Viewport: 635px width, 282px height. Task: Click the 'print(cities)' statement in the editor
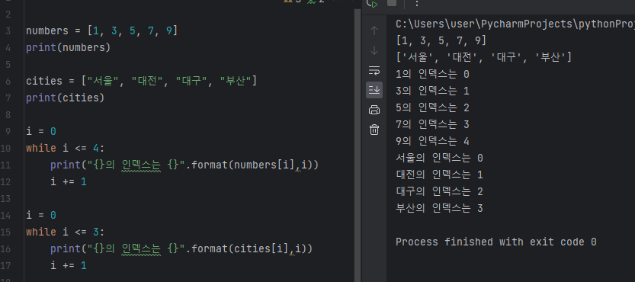coord(66,98)
